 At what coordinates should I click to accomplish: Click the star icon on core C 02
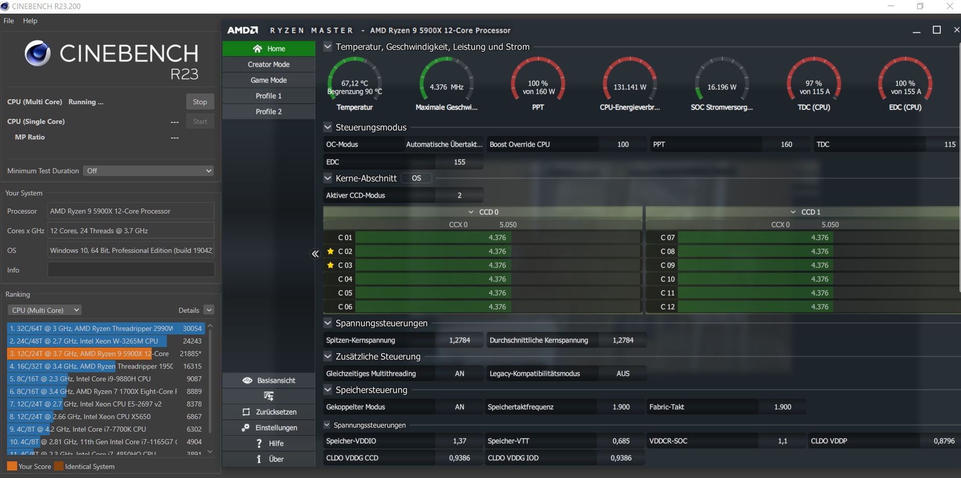coord(331,251)
